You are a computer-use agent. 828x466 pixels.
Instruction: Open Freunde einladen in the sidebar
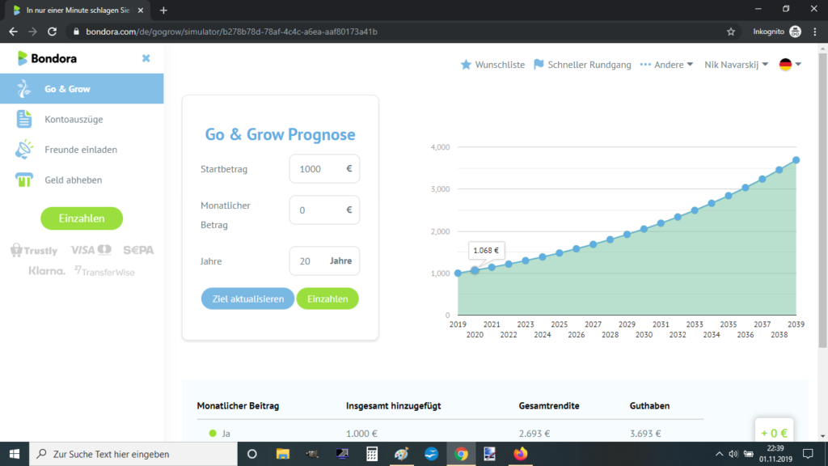point(82,150)
